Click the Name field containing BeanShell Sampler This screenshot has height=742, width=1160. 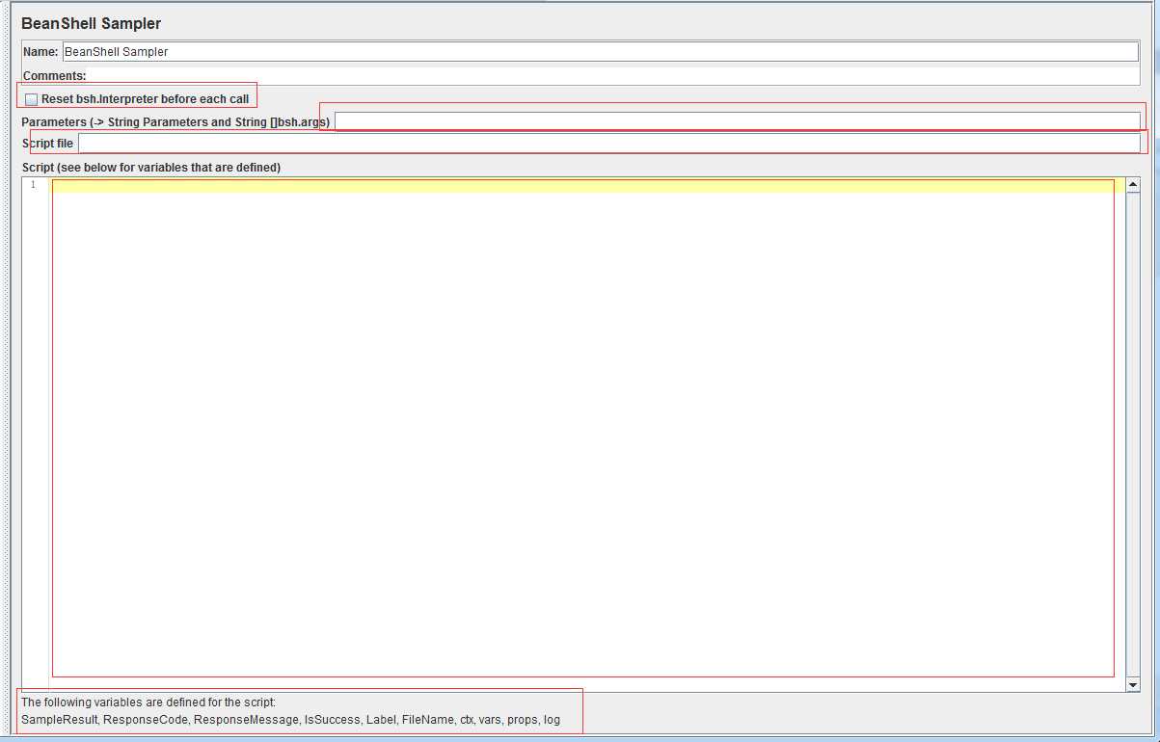(601, 52)
